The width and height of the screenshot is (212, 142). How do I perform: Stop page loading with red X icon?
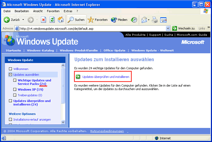[43, 20]
